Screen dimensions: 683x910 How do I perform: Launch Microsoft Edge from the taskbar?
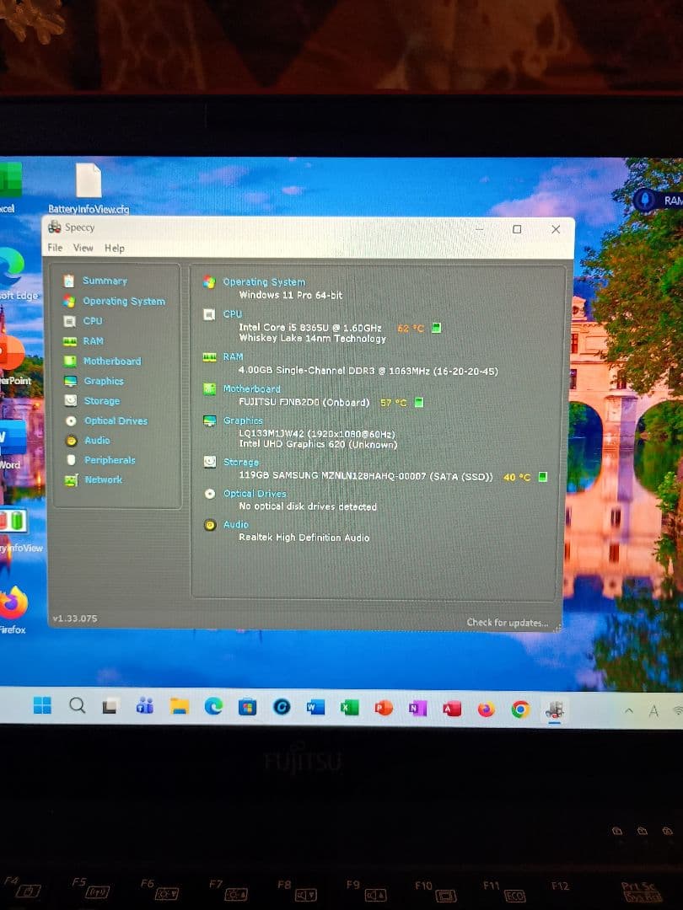tap(213, 706)
